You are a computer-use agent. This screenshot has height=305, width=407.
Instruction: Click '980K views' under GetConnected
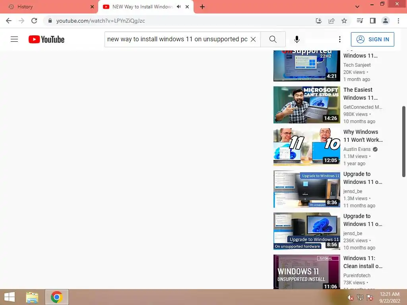click(355, 114)
